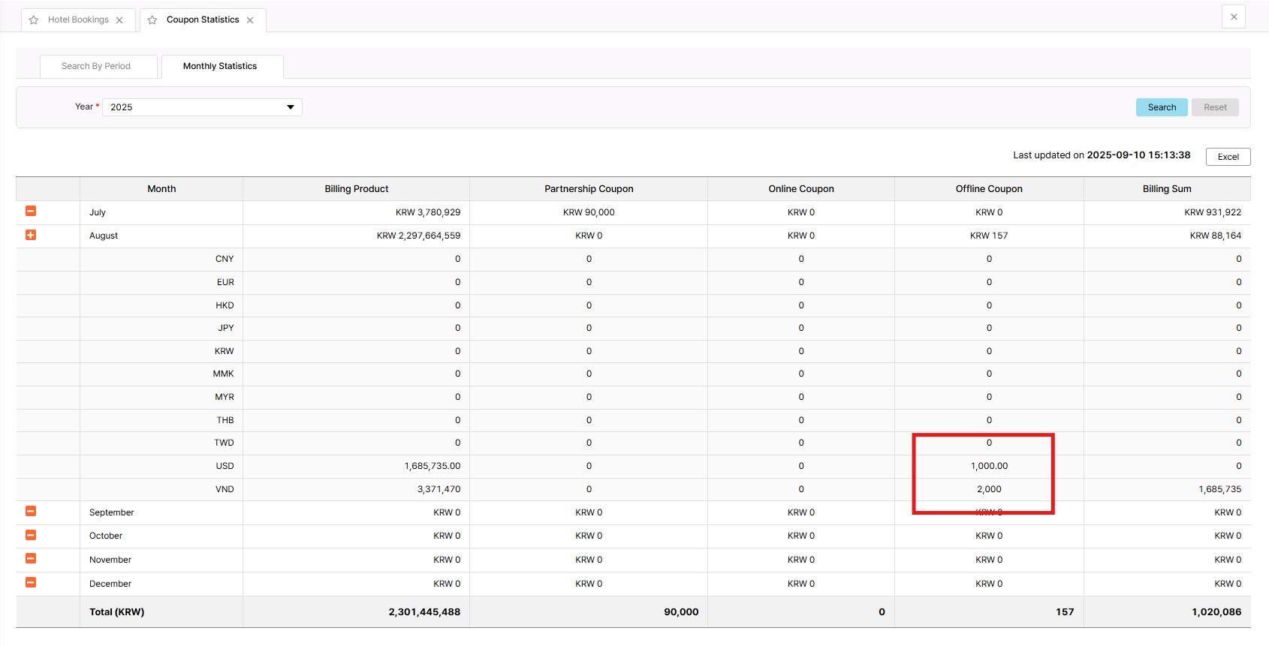
Task: Click the 3,371,470 VND billing value
Action: [439, 489]
